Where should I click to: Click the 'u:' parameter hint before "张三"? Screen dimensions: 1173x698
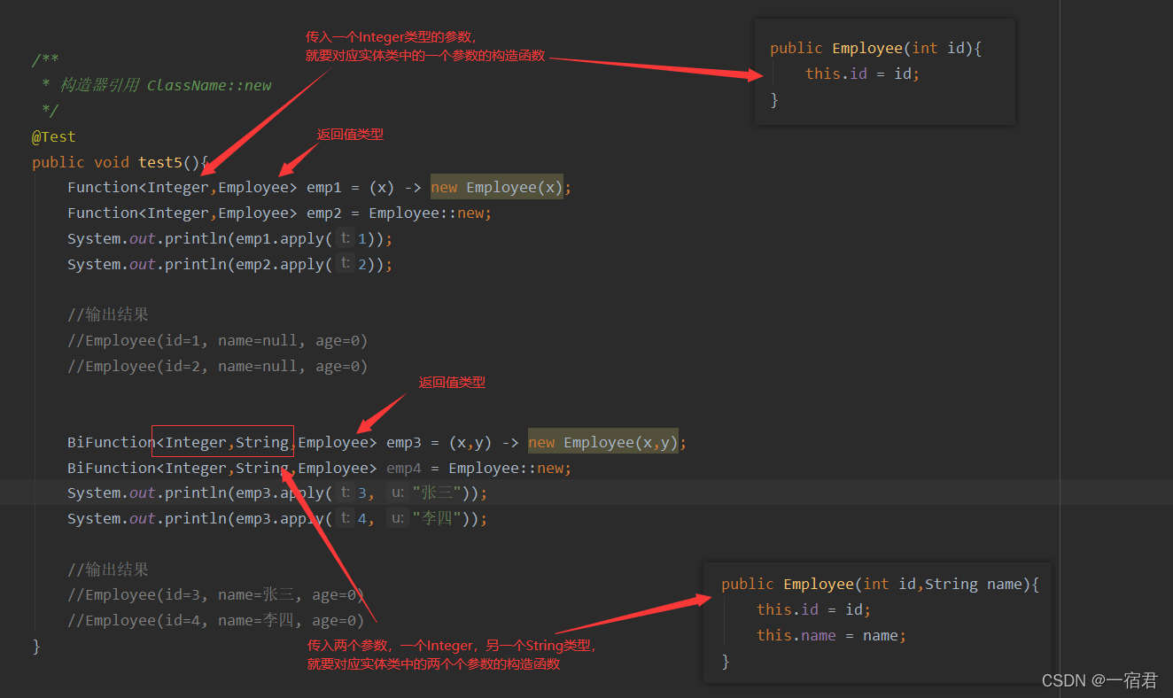coord(398,492)
